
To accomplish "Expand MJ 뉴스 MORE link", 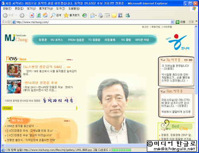I will point(67,121).
